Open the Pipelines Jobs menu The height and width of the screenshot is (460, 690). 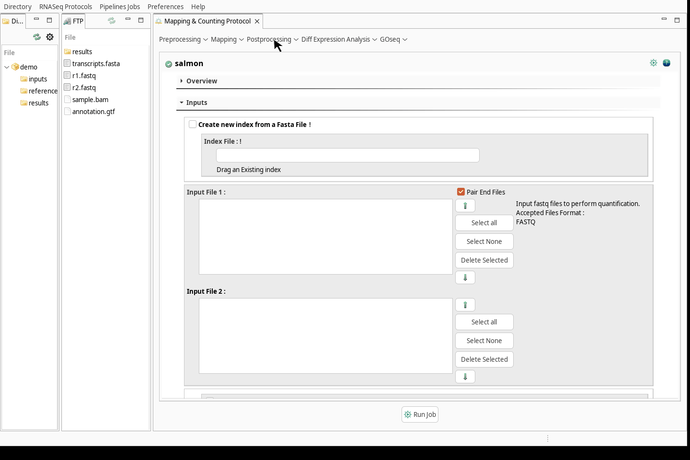[120, 7]
